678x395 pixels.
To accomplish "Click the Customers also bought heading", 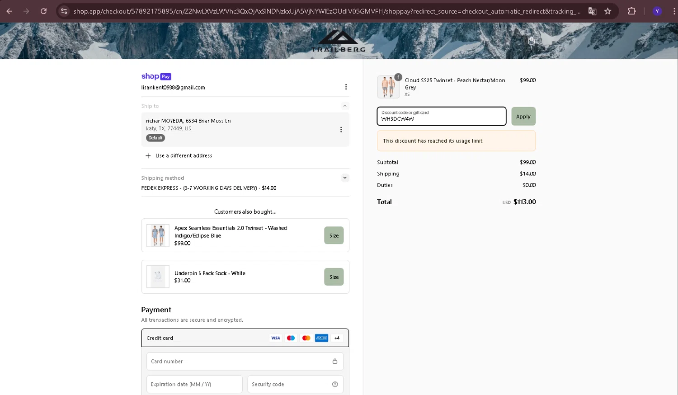I will click(245, 212).
